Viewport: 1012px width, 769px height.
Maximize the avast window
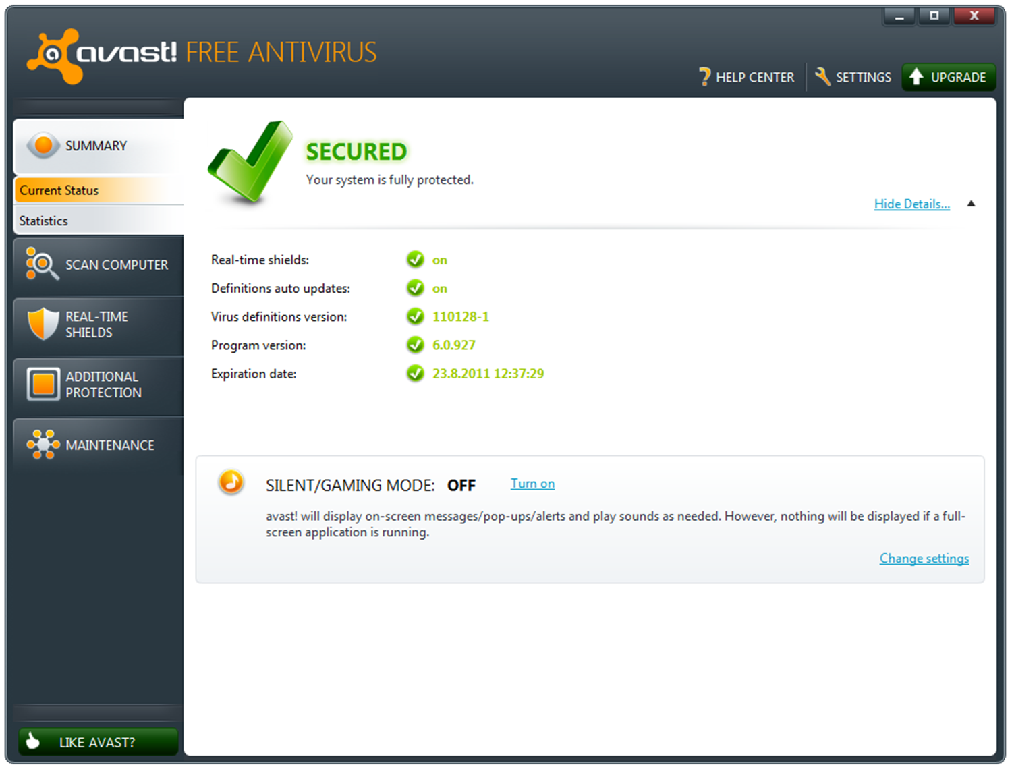(934, 16)
